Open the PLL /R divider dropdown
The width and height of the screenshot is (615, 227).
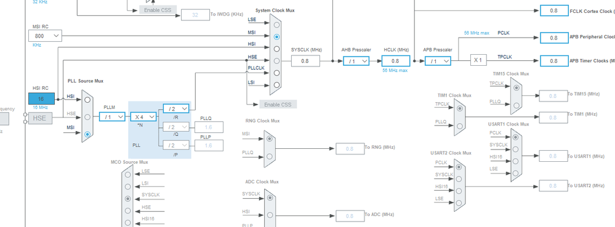176,109
